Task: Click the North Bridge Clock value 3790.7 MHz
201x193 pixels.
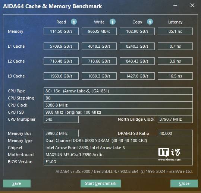Action: pyautogui.click(x=175, y=119)
